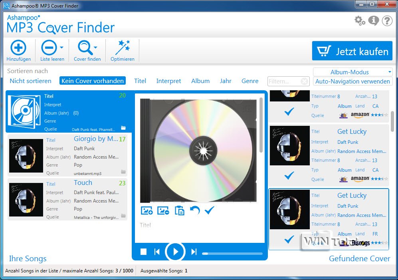Sort songs by Interpret
The height and width of the screenshot is (280, 398).
[168, 81]
